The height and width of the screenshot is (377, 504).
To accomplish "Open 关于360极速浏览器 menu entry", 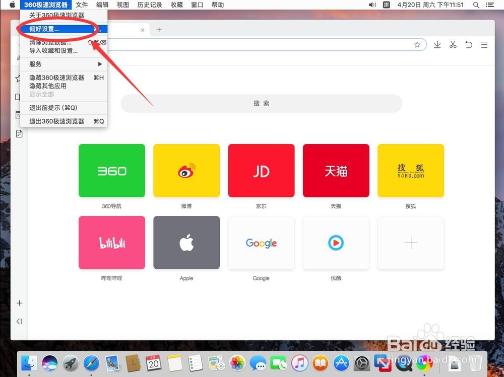I will [64, 15].
